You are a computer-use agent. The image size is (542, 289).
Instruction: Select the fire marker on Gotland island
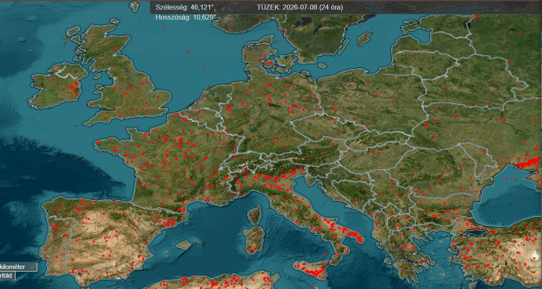[x=367, y=36]
